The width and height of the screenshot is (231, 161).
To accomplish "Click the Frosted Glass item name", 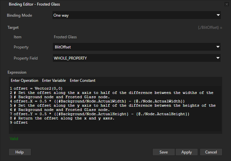I will pyautogui.click(x=65, y=37).
